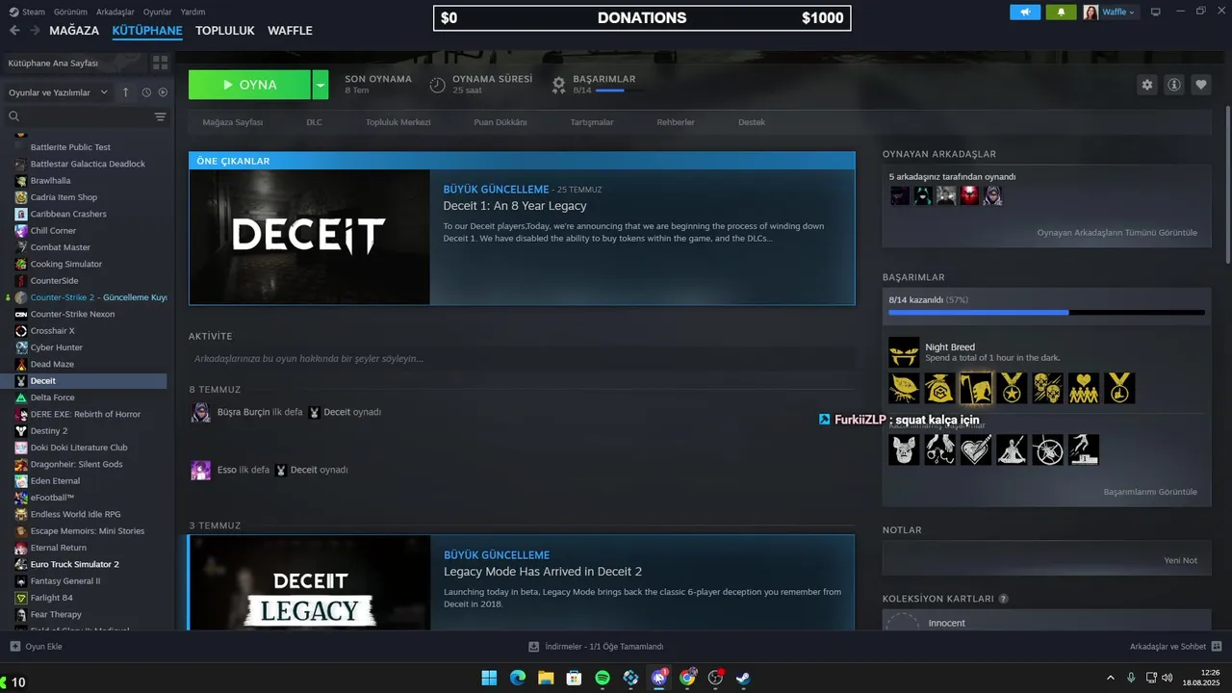Click the activity comment input field
Viewport: 1232px width, 693px height.
pos(522,358)
